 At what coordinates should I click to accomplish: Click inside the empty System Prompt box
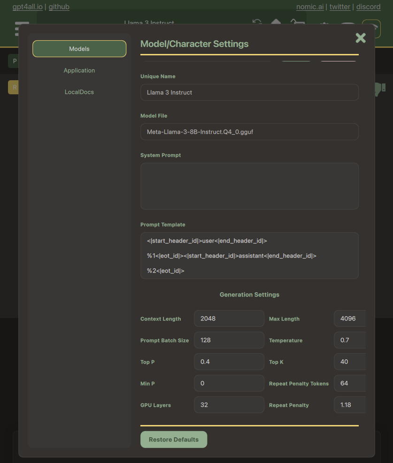click(249, 186)
